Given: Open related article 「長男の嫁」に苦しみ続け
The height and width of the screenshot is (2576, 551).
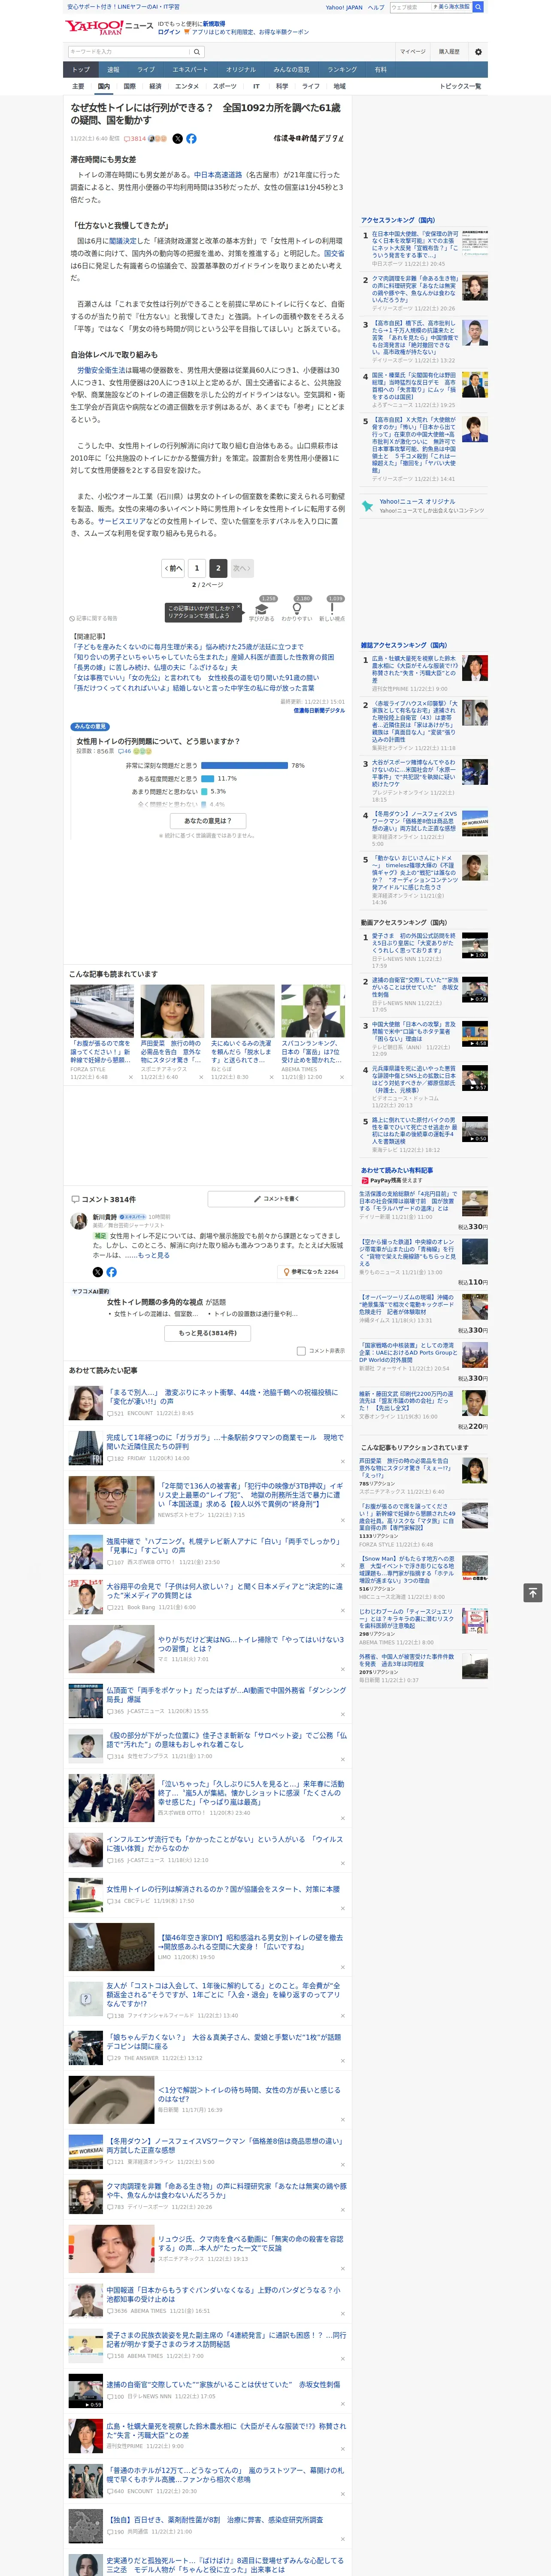Looking at the screenshot, I should pyautogui.click(x=154, y=667).
